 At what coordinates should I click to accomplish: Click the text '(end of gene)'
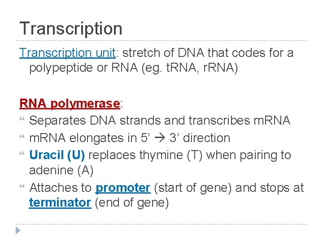coord(132,203)
